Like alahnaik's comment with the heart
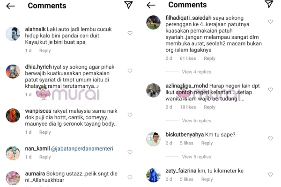281x187 pixels. 130,33
